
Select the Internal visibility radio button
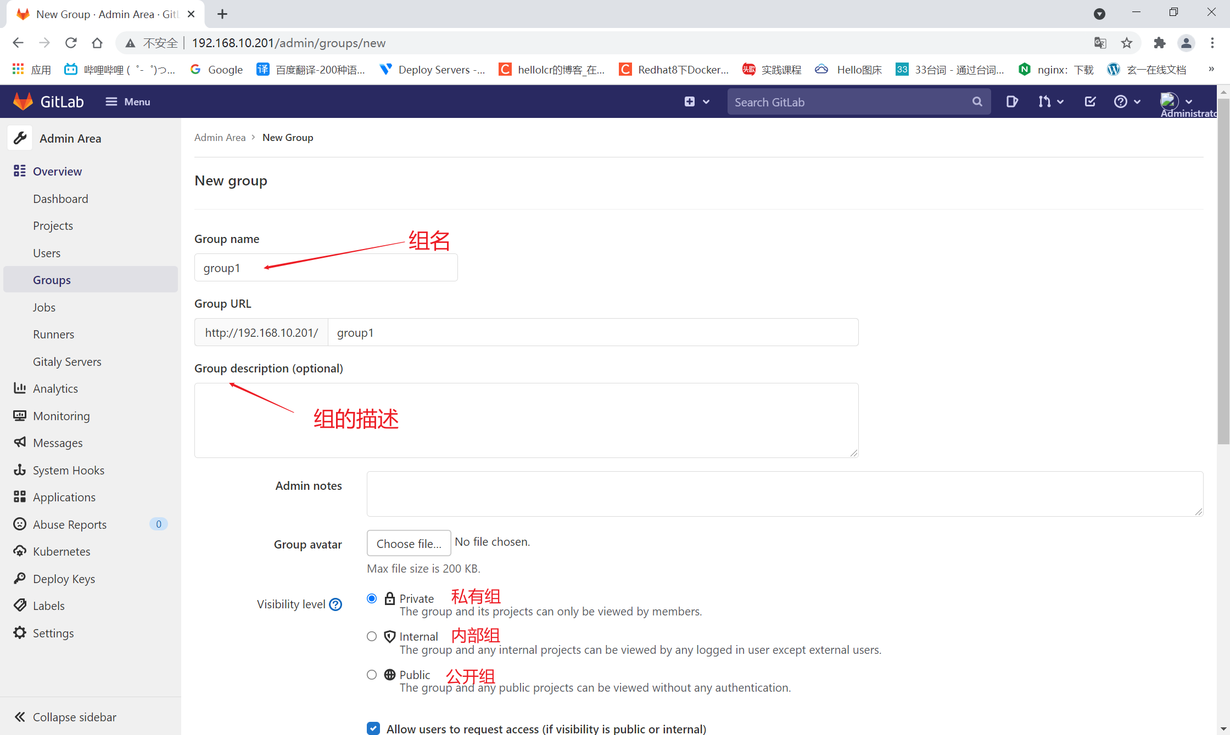[372, 636]
